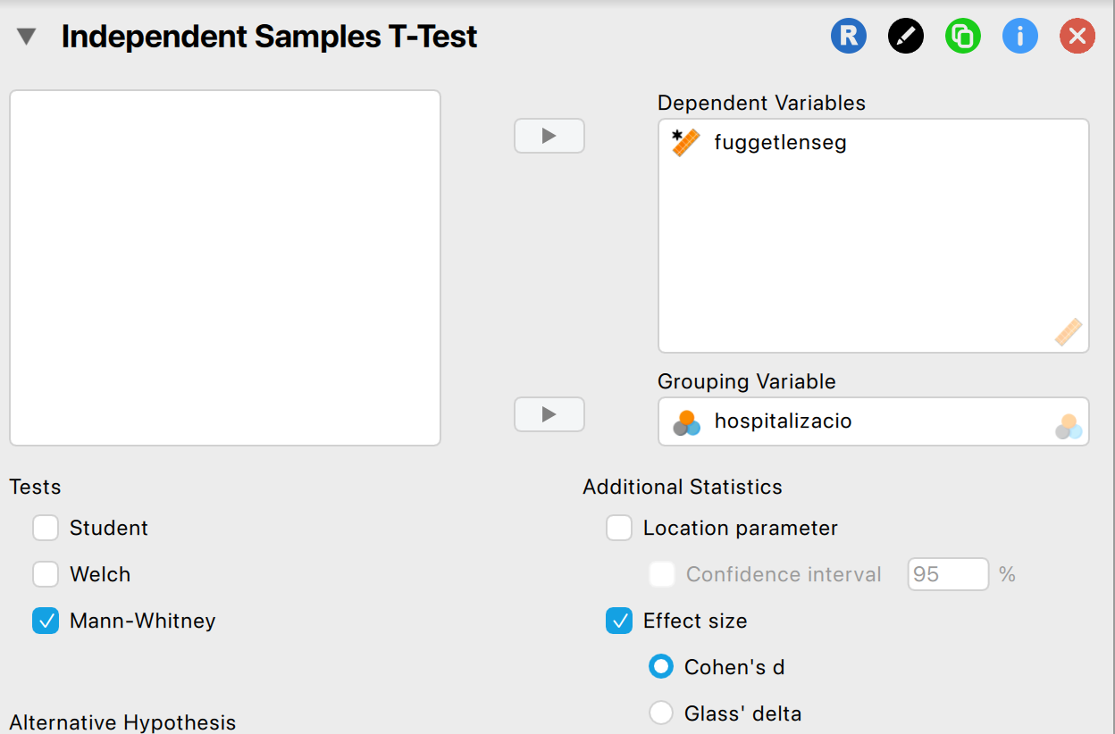Select fuggetlenseg in Dependent Variables list

tap(780, 143)
